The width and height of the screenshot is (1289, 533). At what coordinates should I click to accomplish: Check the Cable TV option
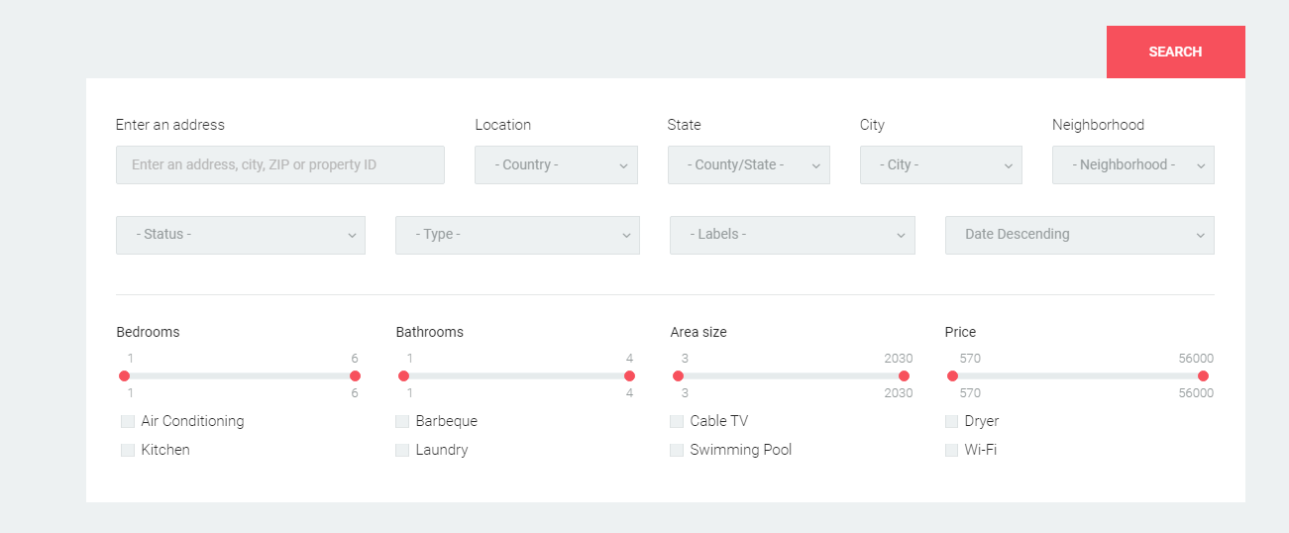pyautogui.click(x=677, y=421)
